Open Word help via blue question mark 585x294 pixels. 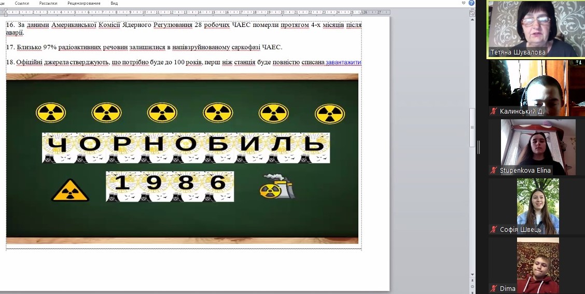pos(471,3)
